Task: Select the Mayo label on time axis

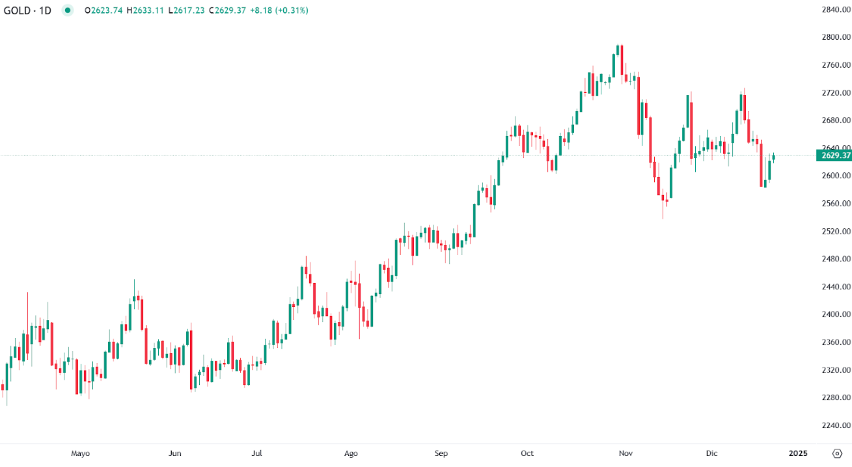Action: click(80, 453)
